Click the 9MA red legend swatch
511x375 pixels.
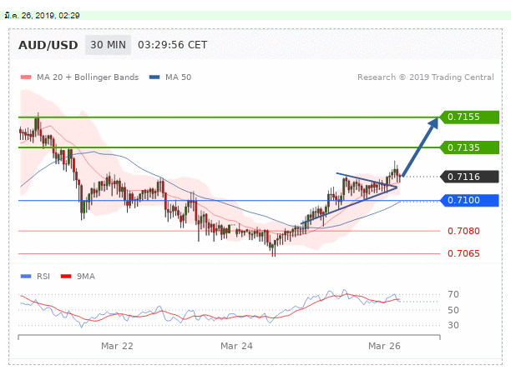click(66, 277)
